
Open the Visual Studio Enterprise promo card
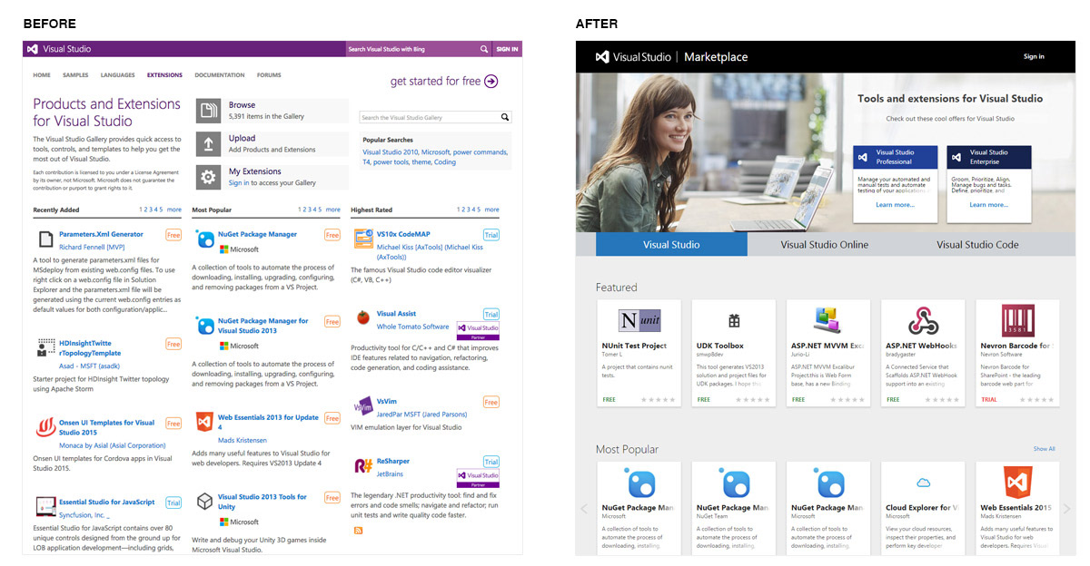point(988,184)
